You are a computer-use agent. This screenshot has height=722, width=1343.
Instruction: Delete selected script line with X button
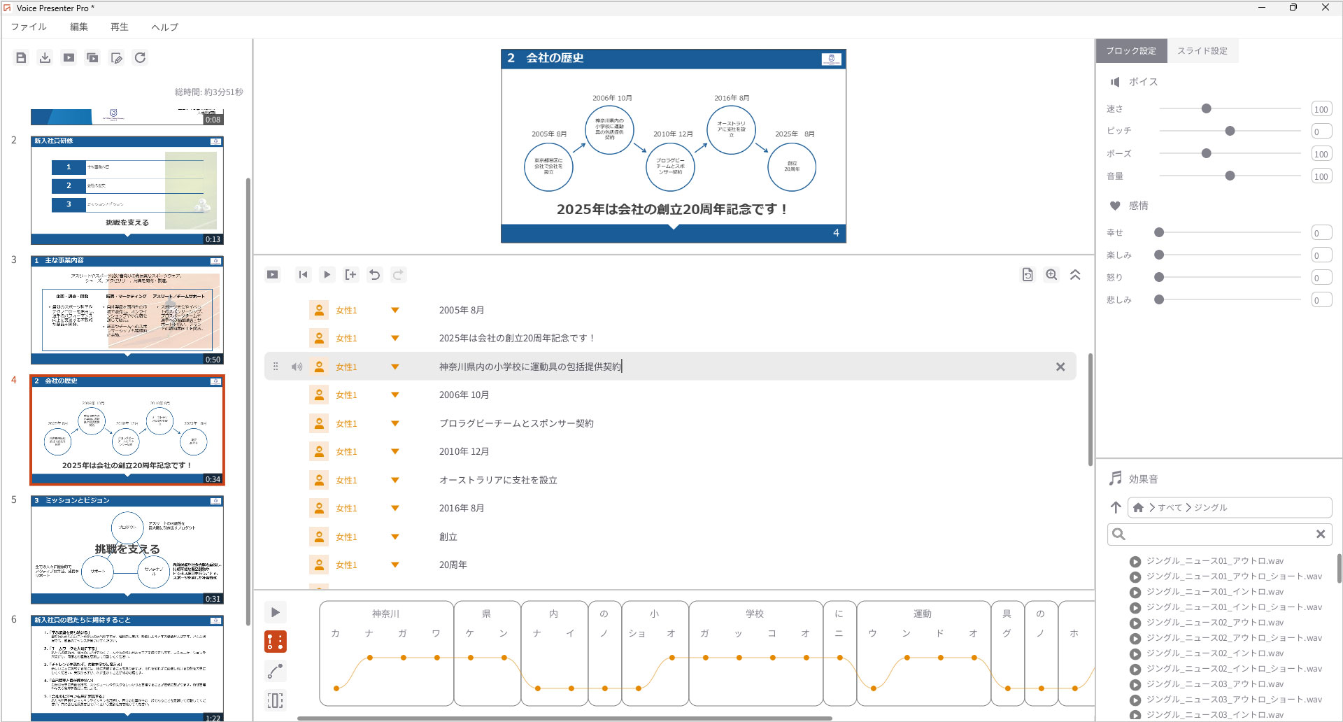pos(1060,367)
